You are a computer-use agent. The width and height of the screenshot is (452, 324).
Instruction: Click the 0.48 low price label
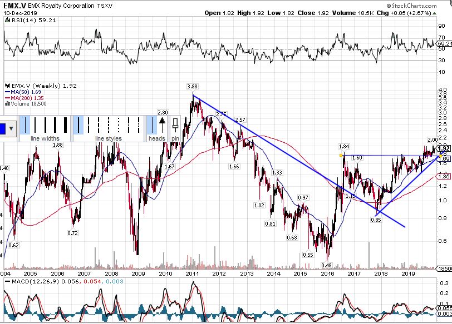(327, 265)
